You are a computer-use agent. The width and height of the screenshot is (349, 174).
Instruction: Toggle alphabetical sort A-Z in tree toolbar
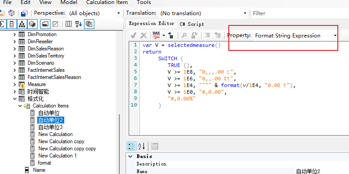click(x=79, y=24)
